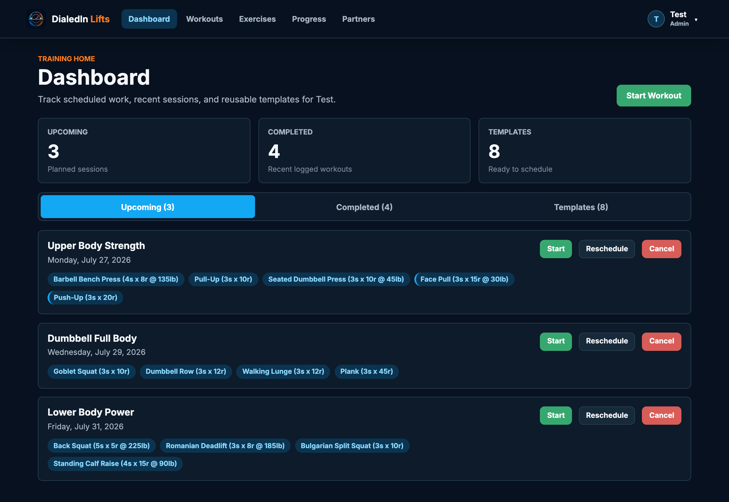729x502 pixels.
Task: Click the TRAINING HOME label
Action: (66, 59)
